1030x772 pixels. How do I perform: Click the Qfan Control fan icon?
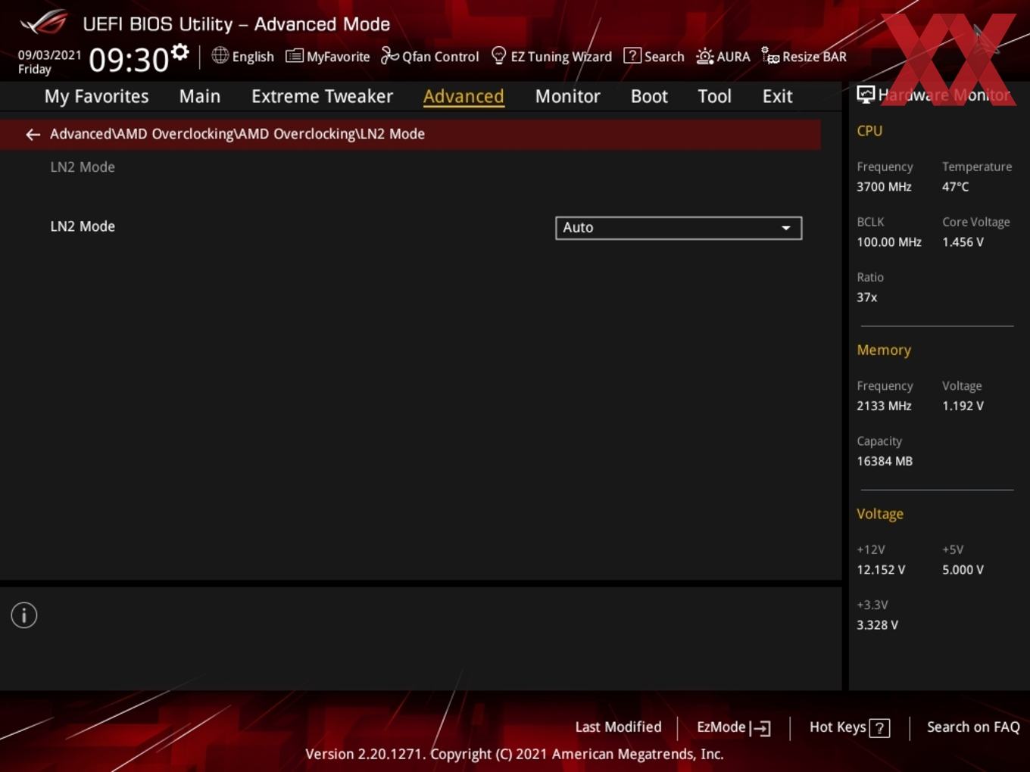[389, 55]
